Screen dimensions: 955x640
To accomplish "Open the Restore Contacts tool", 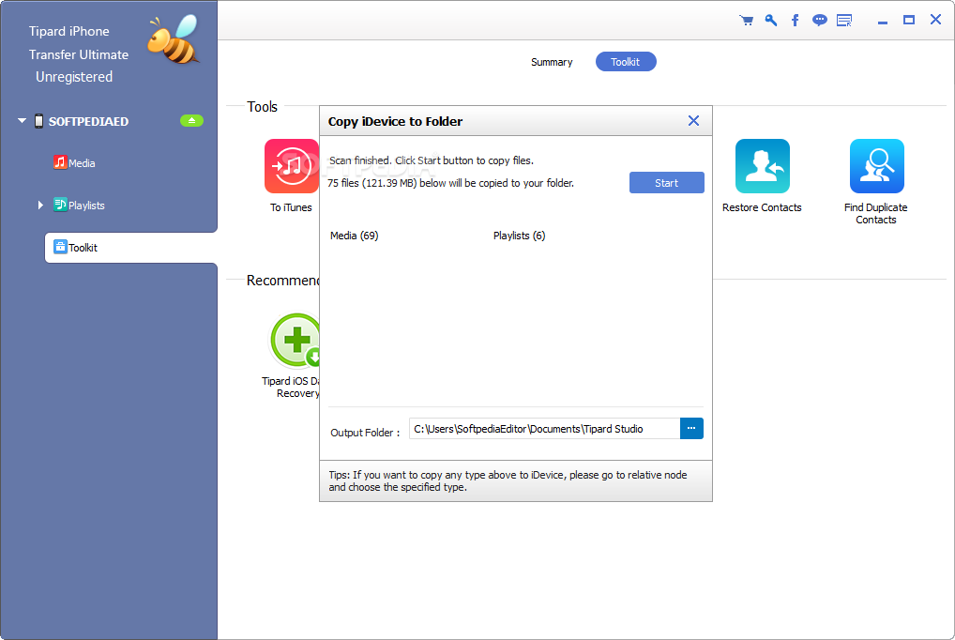I will click(x=762, y=176).
